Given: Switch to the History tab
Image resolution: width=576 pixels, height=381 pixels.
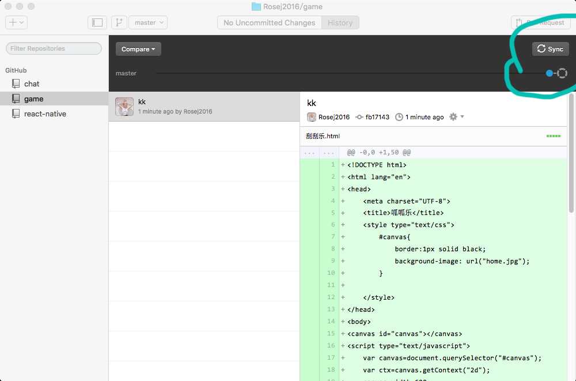Looking at the screenshot, I should (x=340, y=23).
